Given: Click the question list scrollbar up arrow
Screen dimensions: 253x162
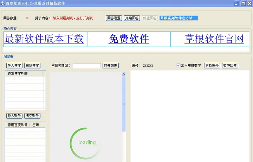Looking at the screenshot, I should 124,74.
